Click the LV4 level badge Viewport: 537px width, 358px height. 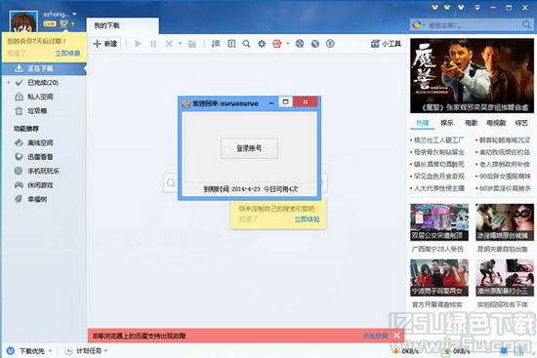point(50,24)
